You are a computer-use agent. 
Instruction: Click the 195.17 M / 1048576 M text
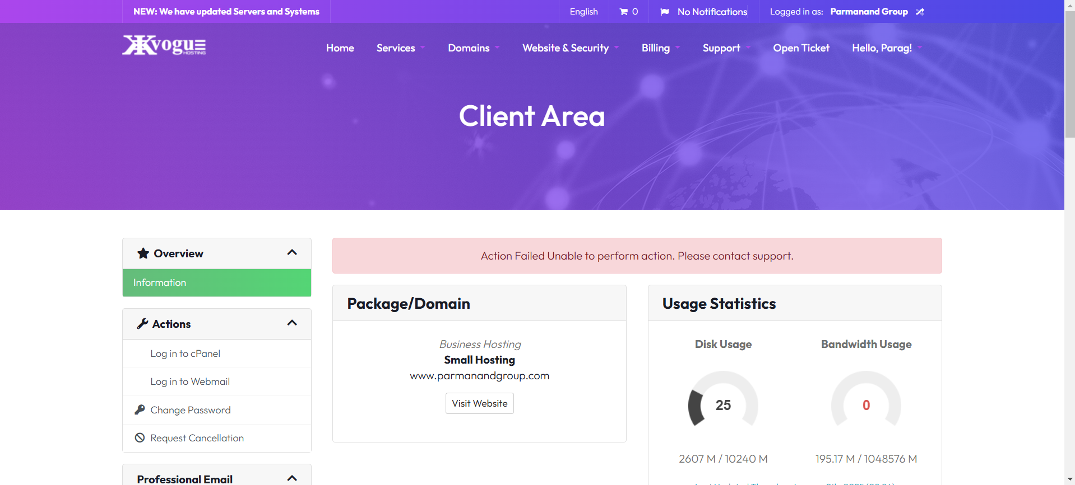click(x=866, y=459)
